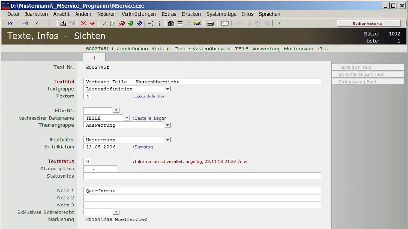
Task: Click the Bedienhistorie button
Action: pyautogui.click(x=369, y=24)
